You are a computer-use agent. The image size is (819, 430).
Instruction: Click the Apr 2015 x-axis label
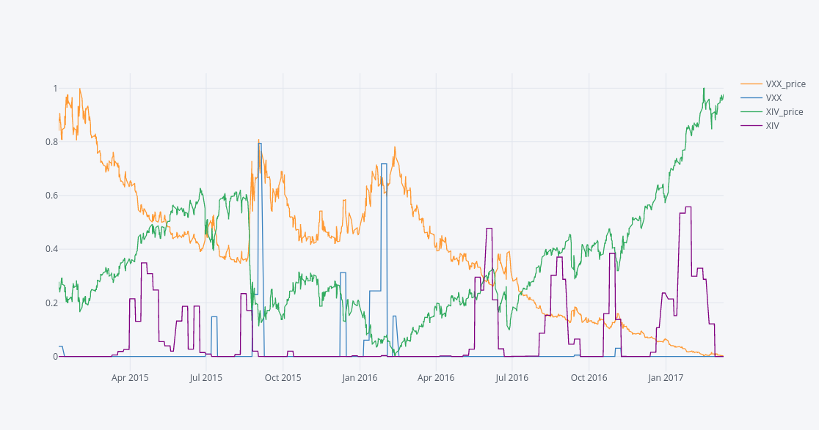click(x=130, y=378)
